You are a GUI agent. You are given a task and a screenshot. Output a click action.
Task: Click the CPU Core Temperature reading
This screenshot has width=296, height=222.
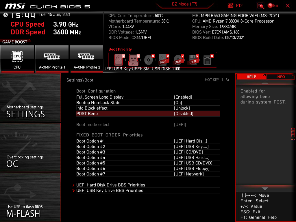coord(135,16)
